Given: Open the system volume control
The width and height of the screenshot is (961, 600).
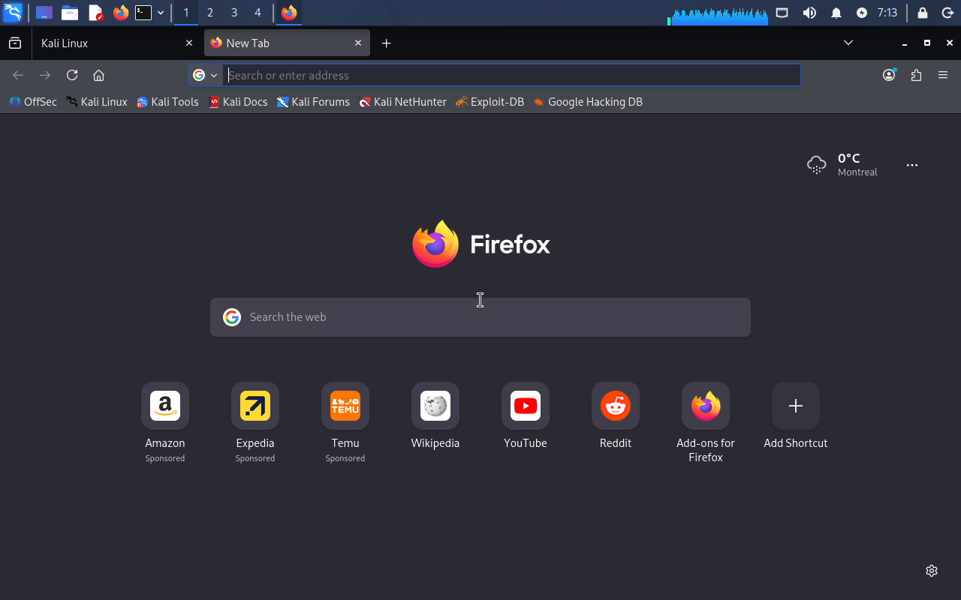Looking at the screenshot, I should (x=809, y=13).
